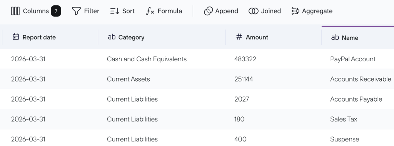Select Current Liabilities in the Suspense row

[x=132, y=139]
